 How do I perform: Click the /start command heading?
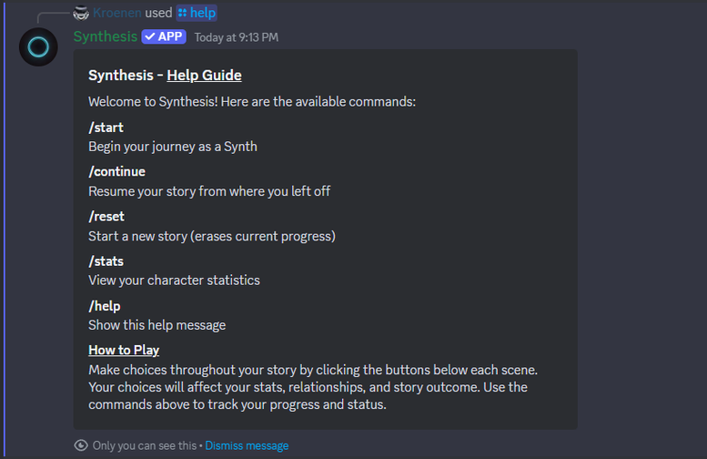coord(106,127)
